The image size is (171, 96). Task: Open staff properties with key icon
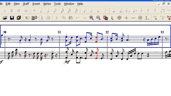(34, 18)
